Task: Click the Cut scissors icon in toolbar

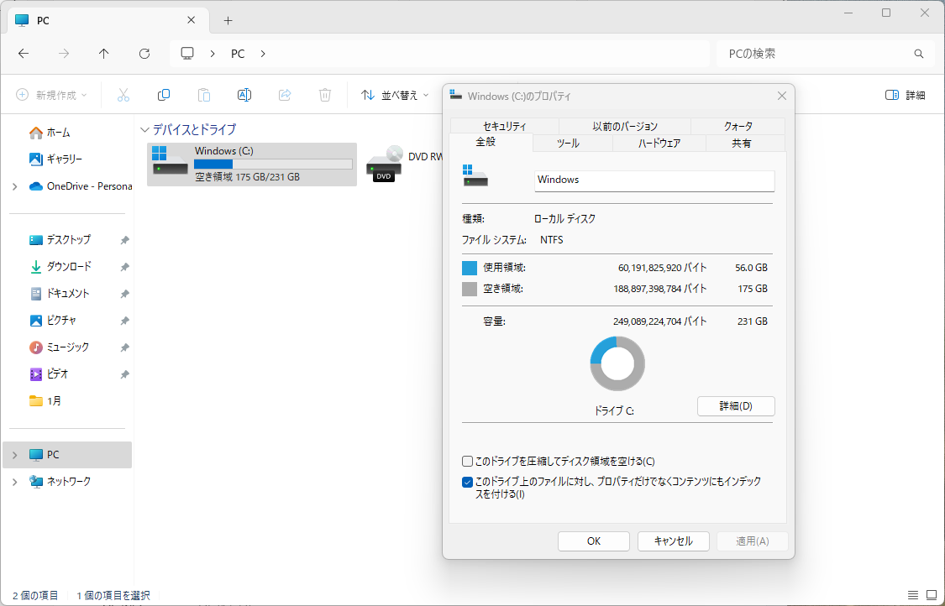Action: pos(123,95)
